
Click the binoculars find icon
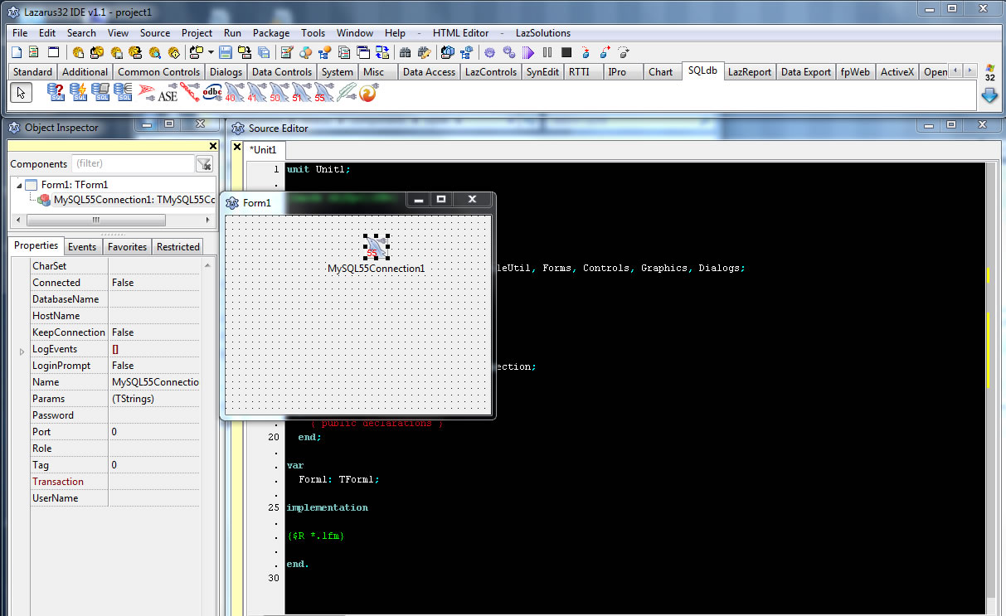click(x=406, y=52)
